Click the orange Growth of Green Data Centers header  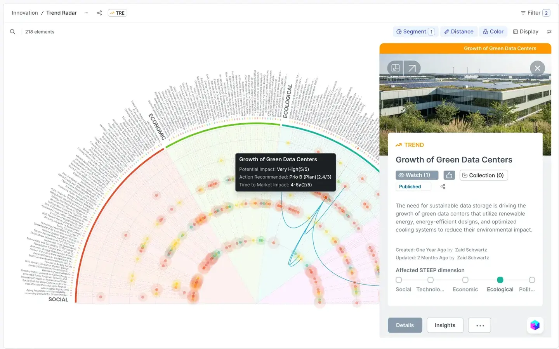pos(465,48)
